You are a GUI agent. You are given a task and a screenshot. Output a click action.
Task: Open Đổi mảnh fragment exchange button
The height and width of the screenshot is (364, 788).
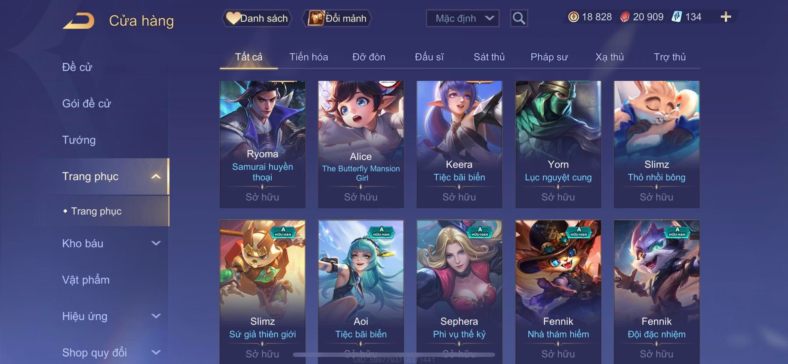pyautogui.click(x=337, y=18)
